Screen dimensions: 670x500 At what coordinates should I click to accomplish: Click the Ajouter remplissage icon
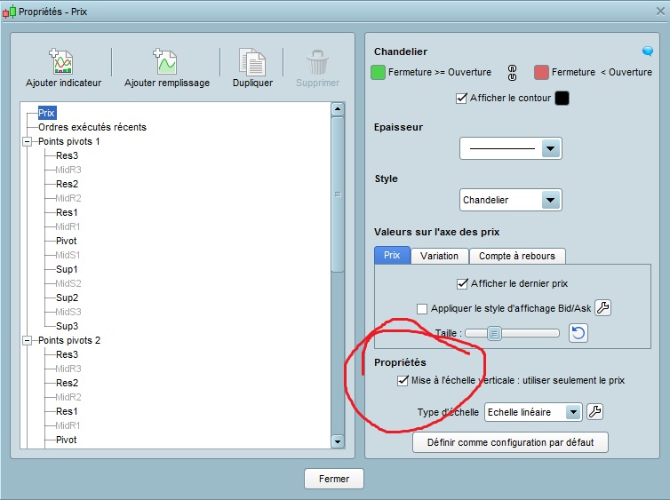pos(165,61)
